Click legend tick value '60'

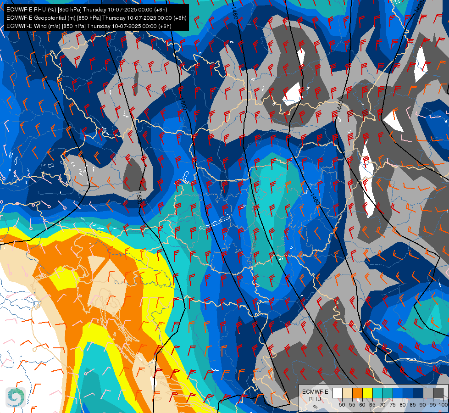click(x=362, y=405)
